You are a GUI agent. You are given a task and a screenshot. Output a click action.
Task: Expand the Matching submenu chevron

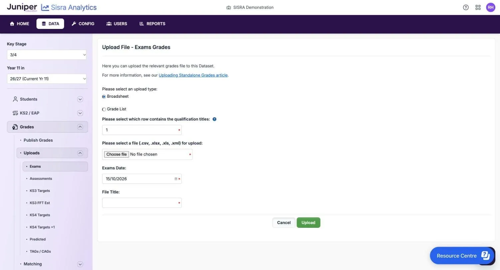click(80, 264)
